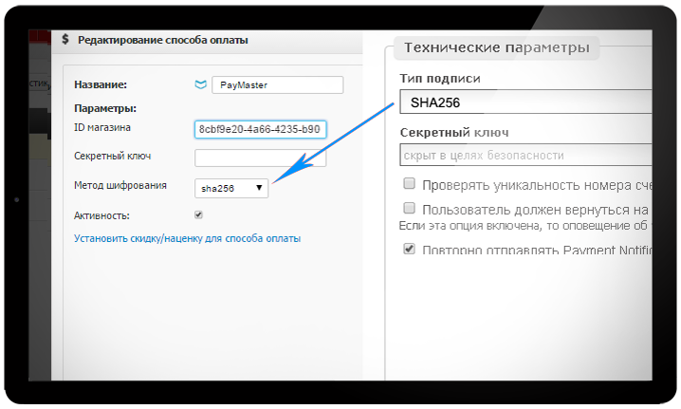Click the Метод шифрования label
Screen dimensions: 681x409
[x=120, y=185]
